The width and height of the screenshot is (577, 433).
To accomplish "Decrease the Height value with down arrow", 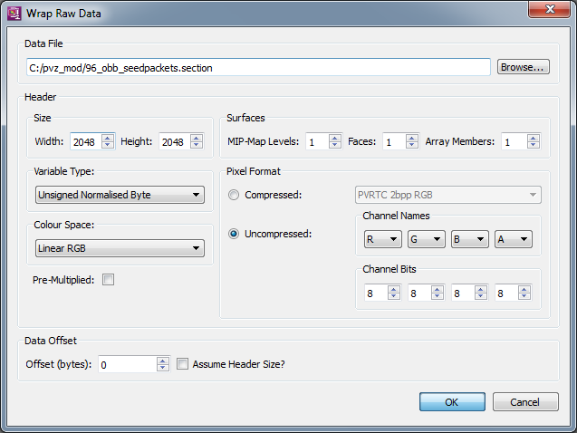I will click(x=197, y=145).
